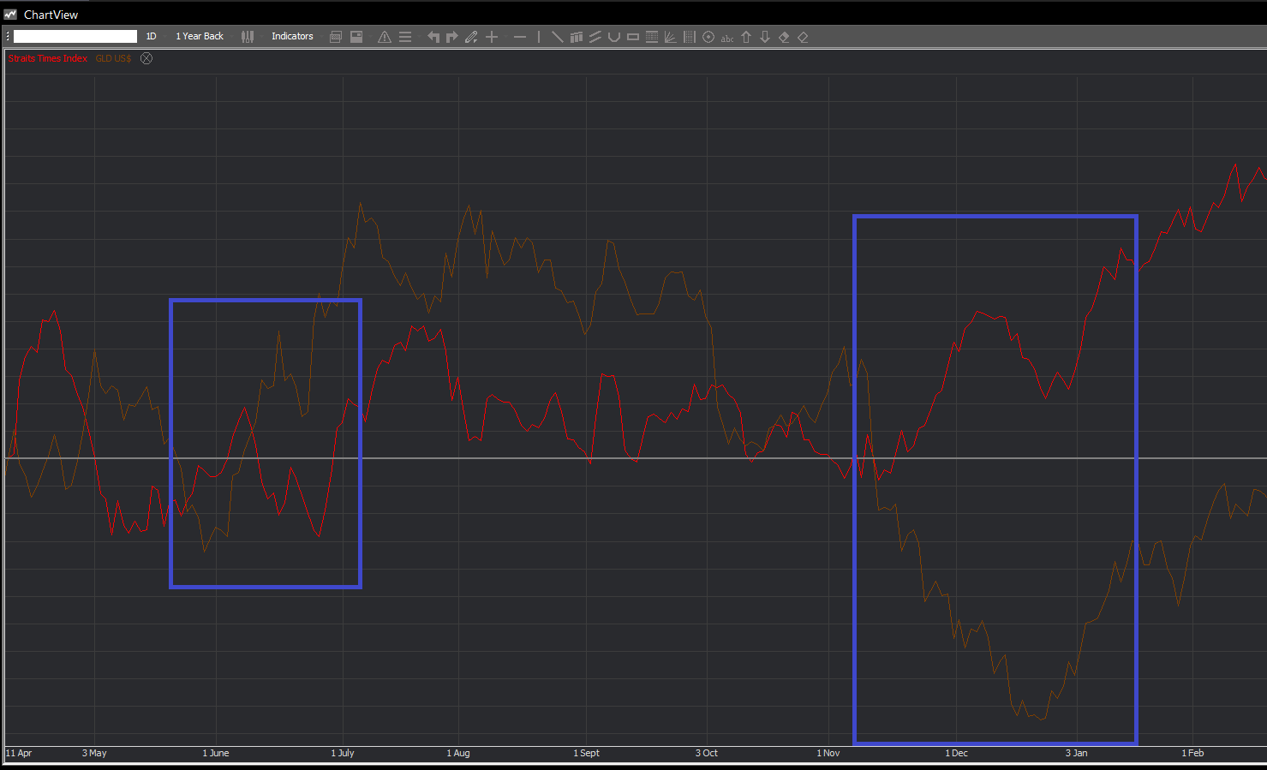The width and height of the screenshot is (1267, 770).
Task: Open the chart style candlestick dropdown
Action: [x=248, y=37]
